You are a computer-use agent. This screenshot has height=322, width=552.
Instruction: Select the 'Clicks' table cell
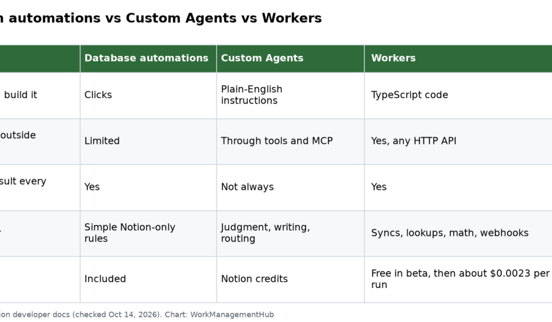[x=148, y=95]
